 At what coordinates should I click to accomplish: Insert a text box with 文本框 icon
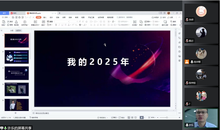pos(134,22)
